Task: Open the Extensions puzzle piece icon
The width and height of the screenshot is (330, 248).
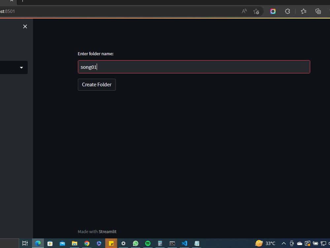Action: [287, 11]
